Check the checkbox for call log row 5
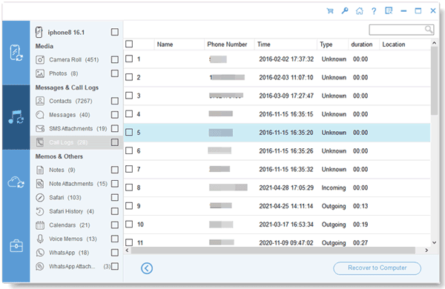 click(129, 132)
